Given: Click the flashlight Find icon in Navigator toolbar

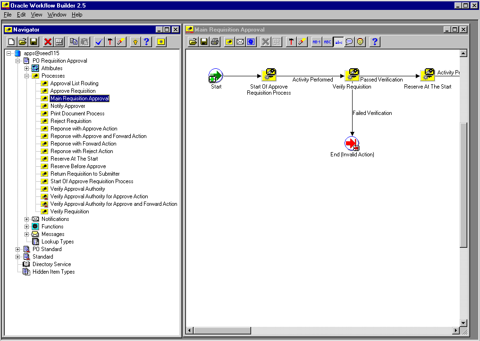Looking at the screenshot, I should point(121,42).
